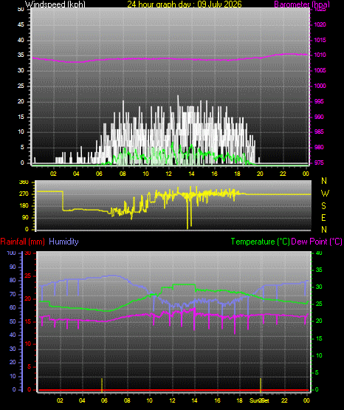Image resolution: width=344 pixels, height=410 pixels.
Task: Click the barometer axis value 1015
Action: tap(320, 40)
